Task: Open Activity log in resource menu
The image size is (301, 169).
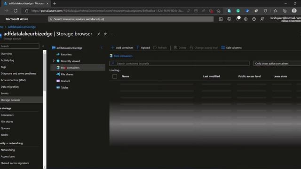Action: pos(8,60)
